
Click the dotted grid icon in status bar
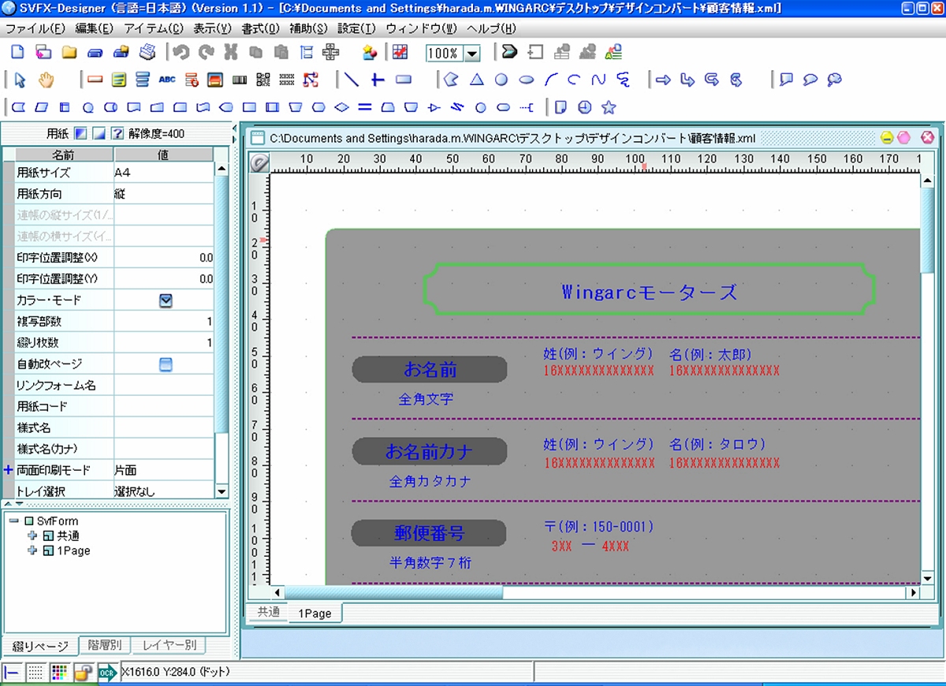click(x=35, y=672)
